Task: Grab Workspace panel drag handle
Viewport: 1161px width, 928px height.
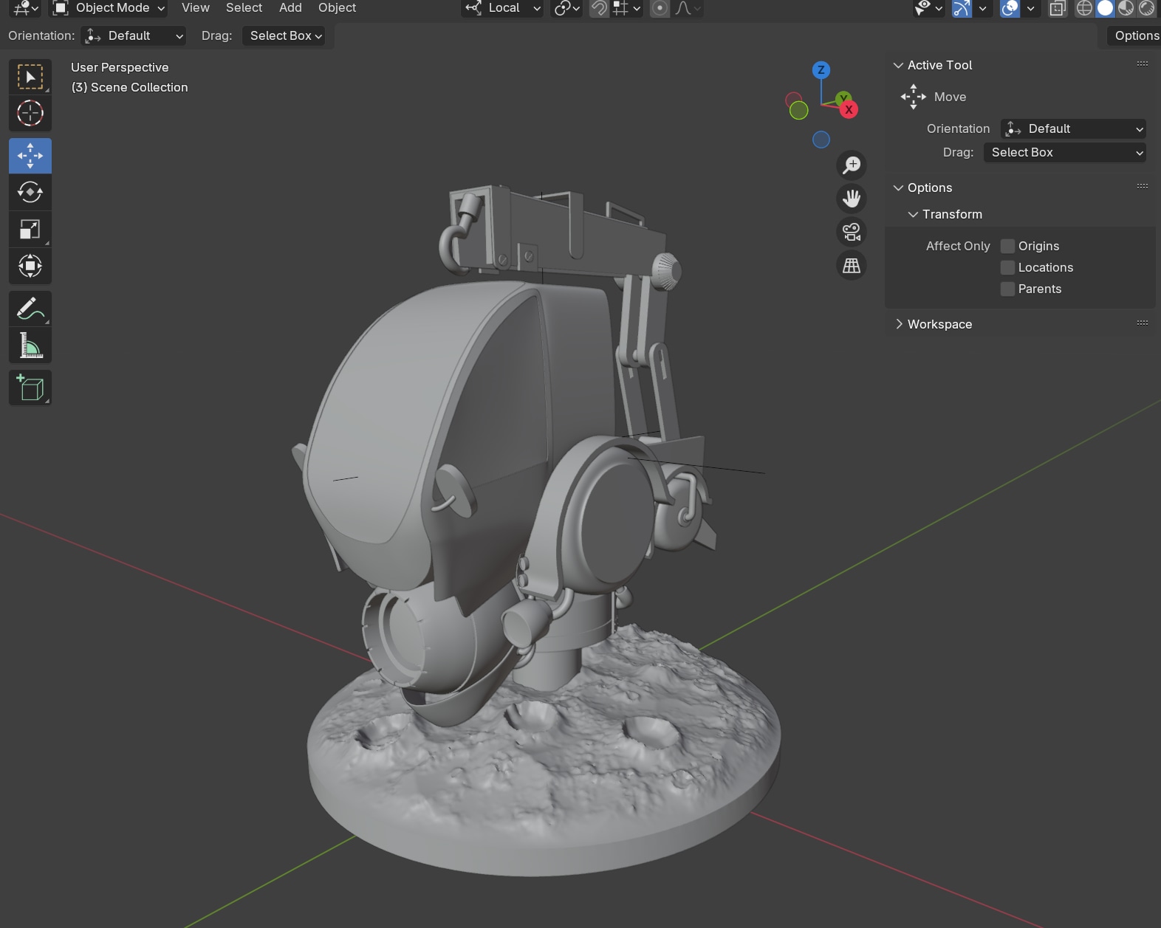Action: click(1143, 323)
